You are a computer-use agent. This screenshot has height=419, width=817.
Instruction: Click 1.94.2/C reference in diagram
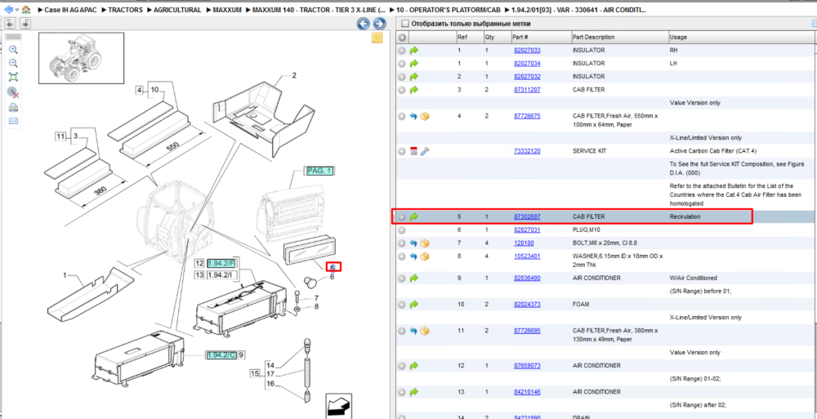(x=221, y=355)
